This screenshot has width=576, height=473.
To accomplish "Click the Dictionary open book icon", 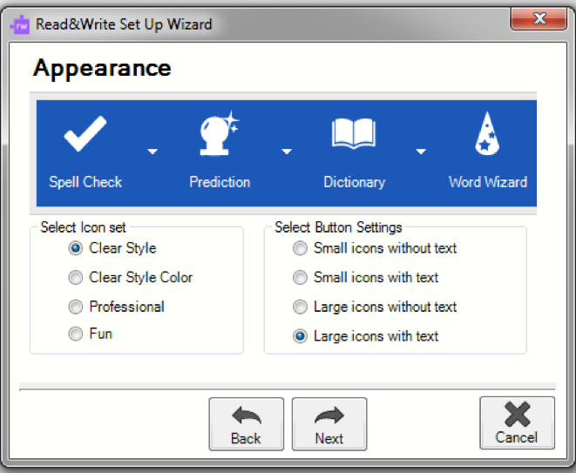I will (x=354, y=133).
